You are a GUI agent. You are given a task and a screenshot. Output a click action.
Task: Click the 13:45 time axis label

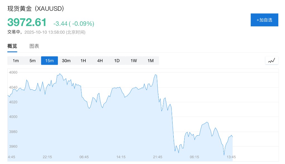point(231,157)
